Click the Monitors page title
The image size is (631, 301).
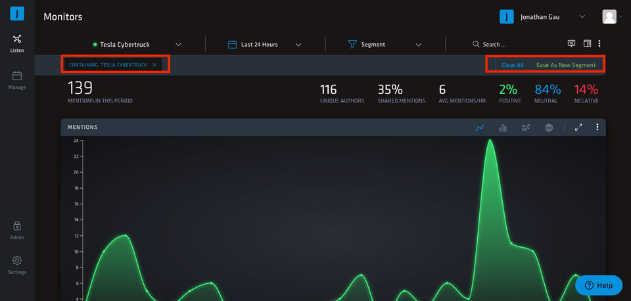63,17
